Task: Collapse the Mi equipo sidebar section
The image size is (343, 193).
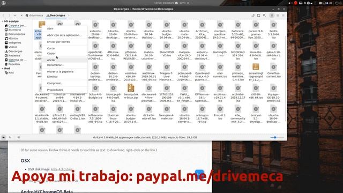Action: click(2, 21)
